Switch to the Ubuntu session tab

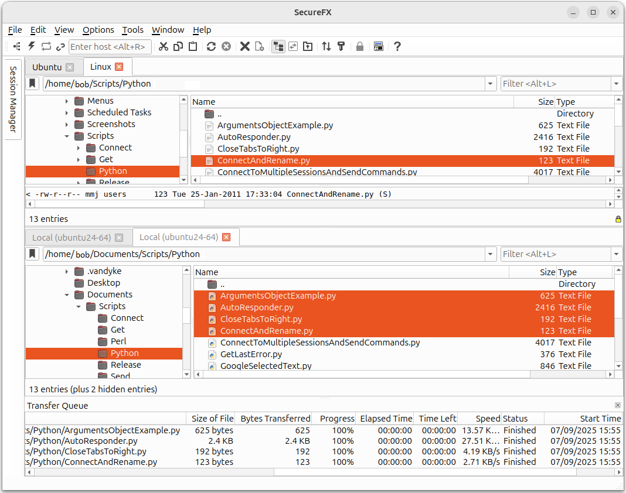coord(48,67)
